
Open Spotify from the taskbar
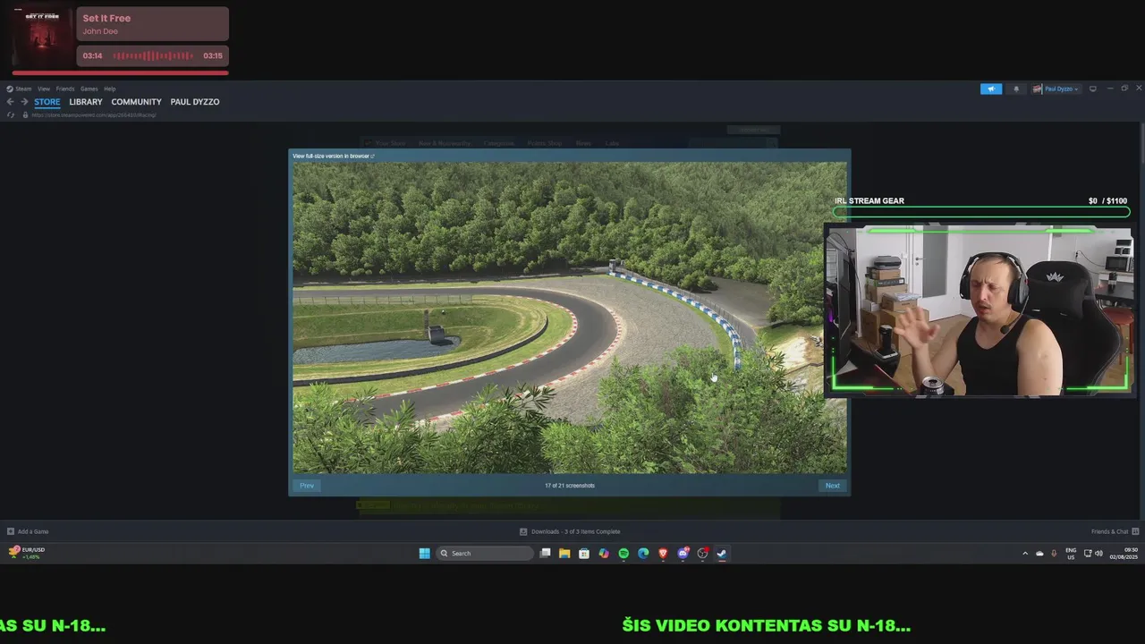[x=623, y=553]
